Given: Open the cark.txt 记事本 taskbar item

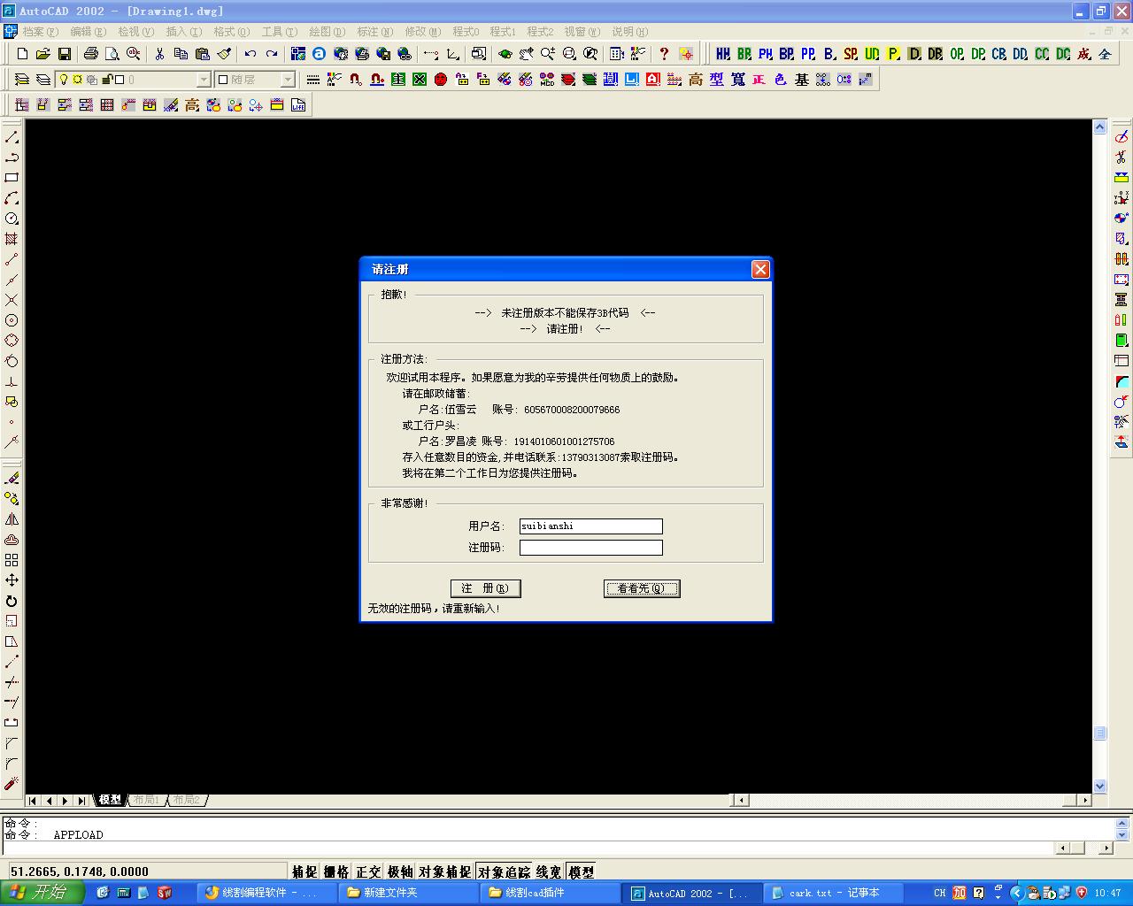Looking at the screenshot, I should (x=834, y=893).
